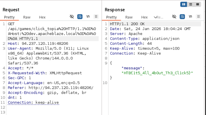Viewport: 206px width, 115px height.
Task: Select the Raw tab in Request
Action: click(27, 17)
